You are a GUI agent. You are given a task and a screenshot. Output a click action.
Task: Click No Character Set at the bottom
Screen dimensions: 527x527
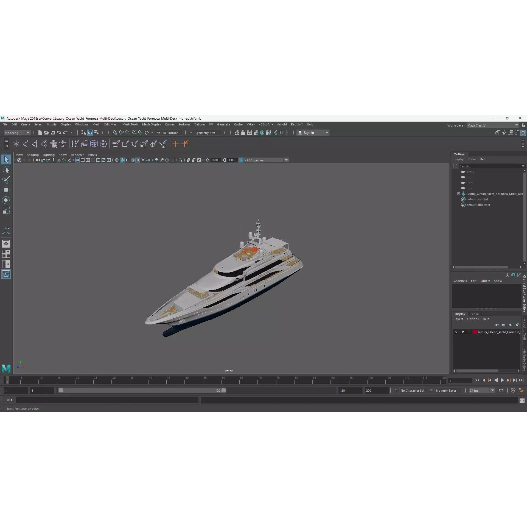pyautogui.click(x=413, y=390)
